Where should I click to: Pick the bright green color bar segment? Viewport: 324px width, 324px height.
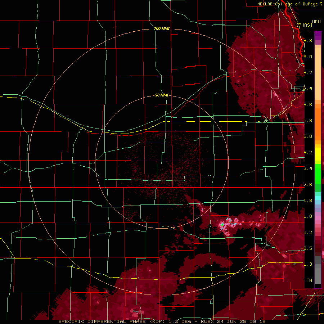click(318, 173)
